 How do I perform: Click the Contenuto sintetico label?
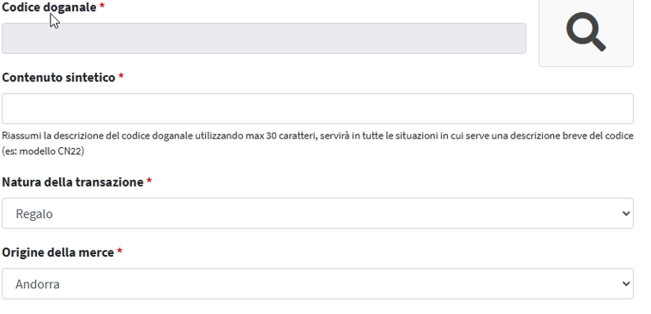[58, 78]
